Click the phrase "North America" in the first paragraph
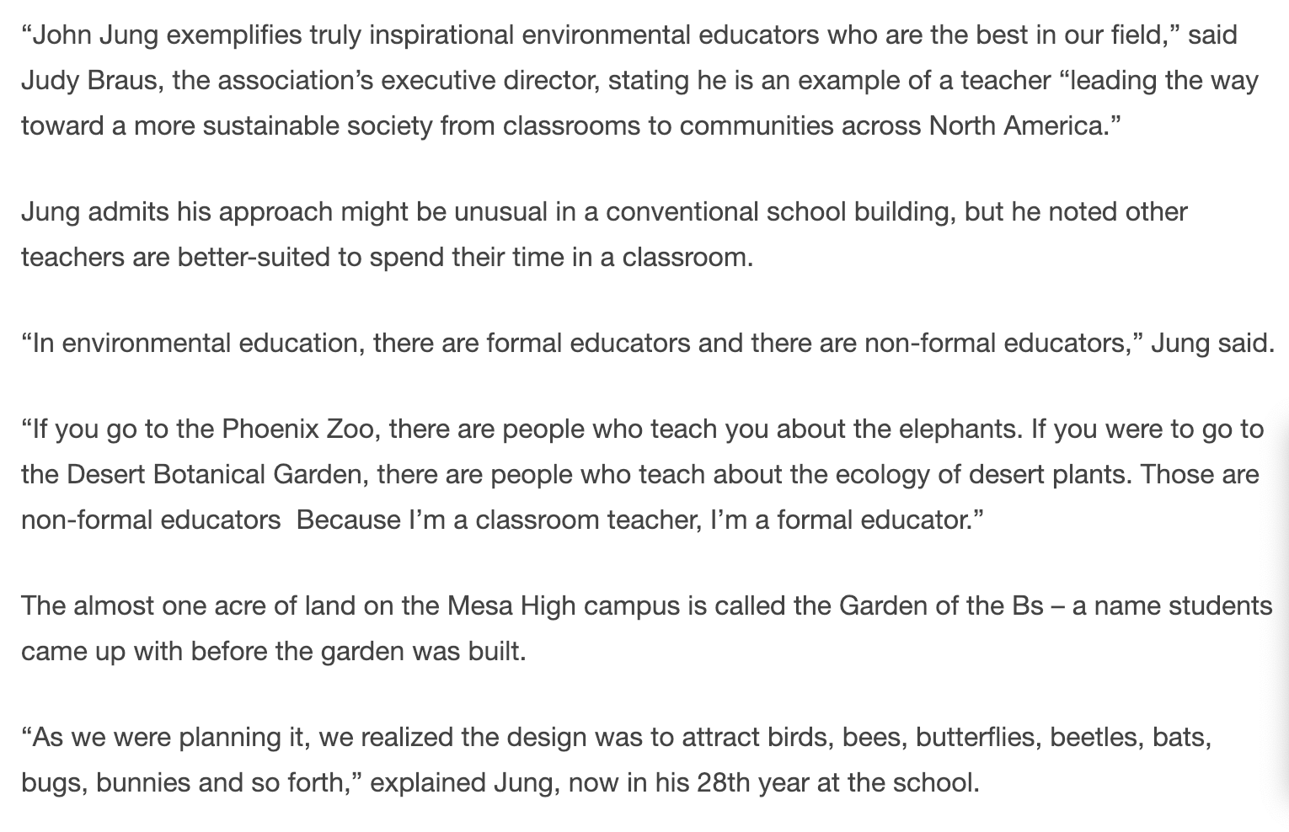Screen dimensions: 1289x832 pos(1016,126)
